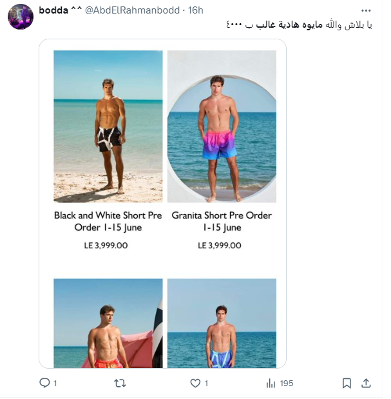Screen dimensions: 391x399
Task: Click the Granita Short Pre Order title
Action: [222, 221]
